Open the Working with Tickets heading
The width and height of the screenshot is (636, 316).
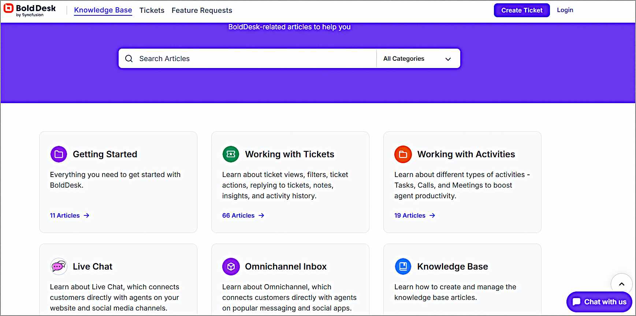(x=290, y=154)
